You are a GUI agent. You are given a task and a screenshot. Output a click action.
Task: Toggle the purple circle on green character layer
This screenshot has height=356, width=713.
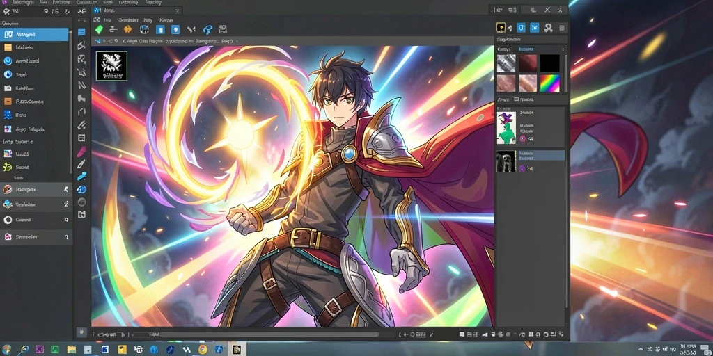pyautogui.click(x=522, y=138)
